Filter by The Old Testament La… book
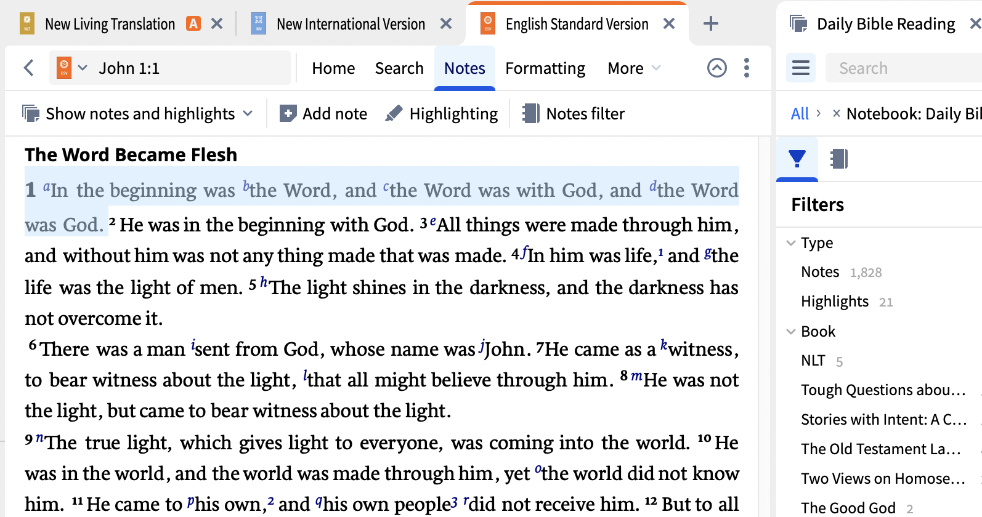The image size is (982, 517). pyautogui.click(x=881, y=449)
